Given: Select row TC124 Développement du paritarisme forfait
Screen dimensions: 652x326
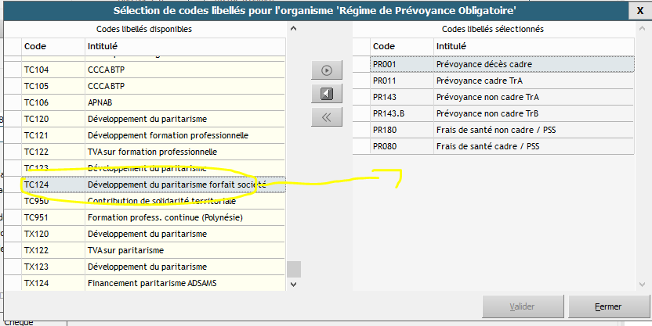Looking at the screenshot, I should 154,184.
